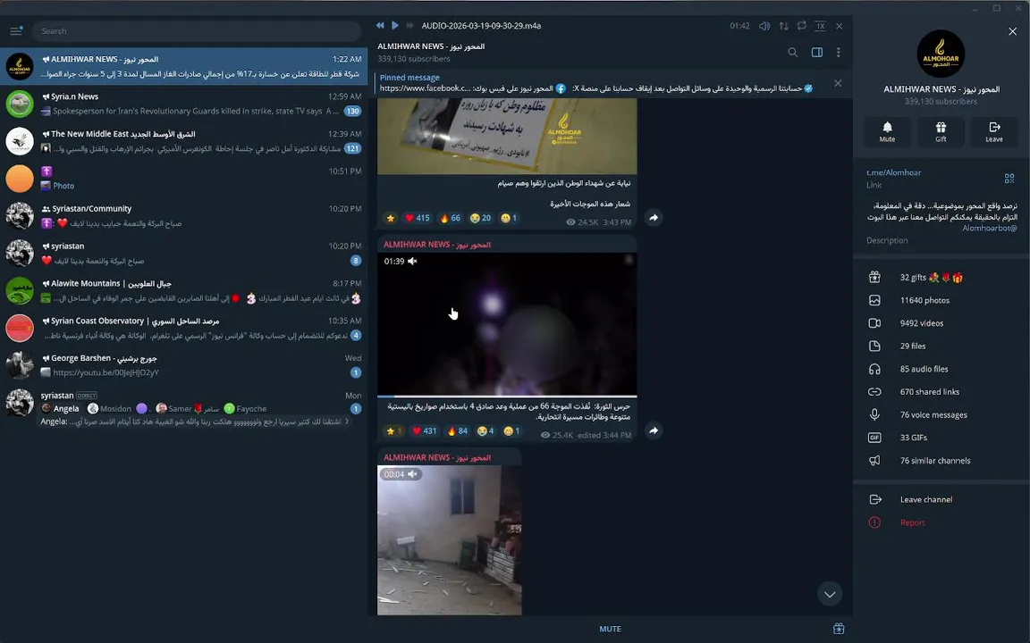Viewport: 1030px width, 643px height.
Task: Toggle repeat mode in audio player
Action: coord(801,26)
